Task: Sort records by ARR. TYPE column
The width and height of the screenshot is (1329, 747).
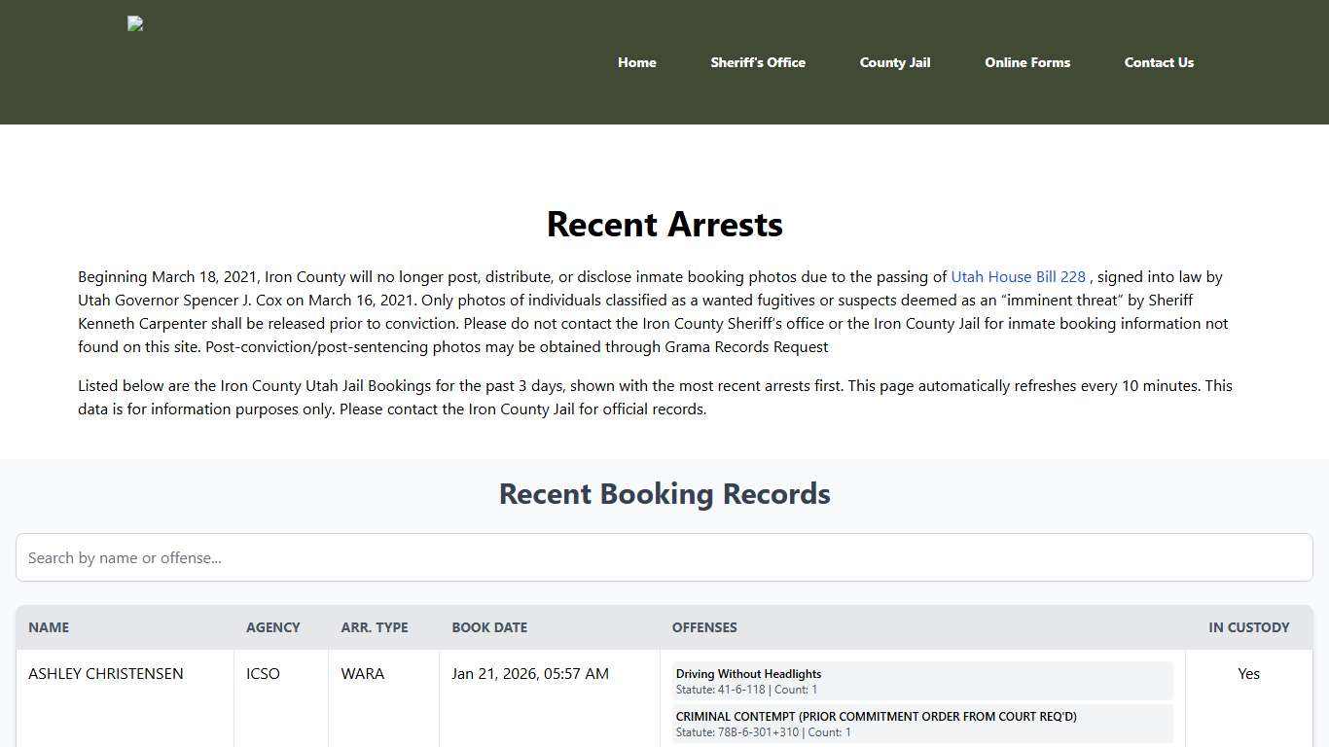Action: click(x=375, y=627)
